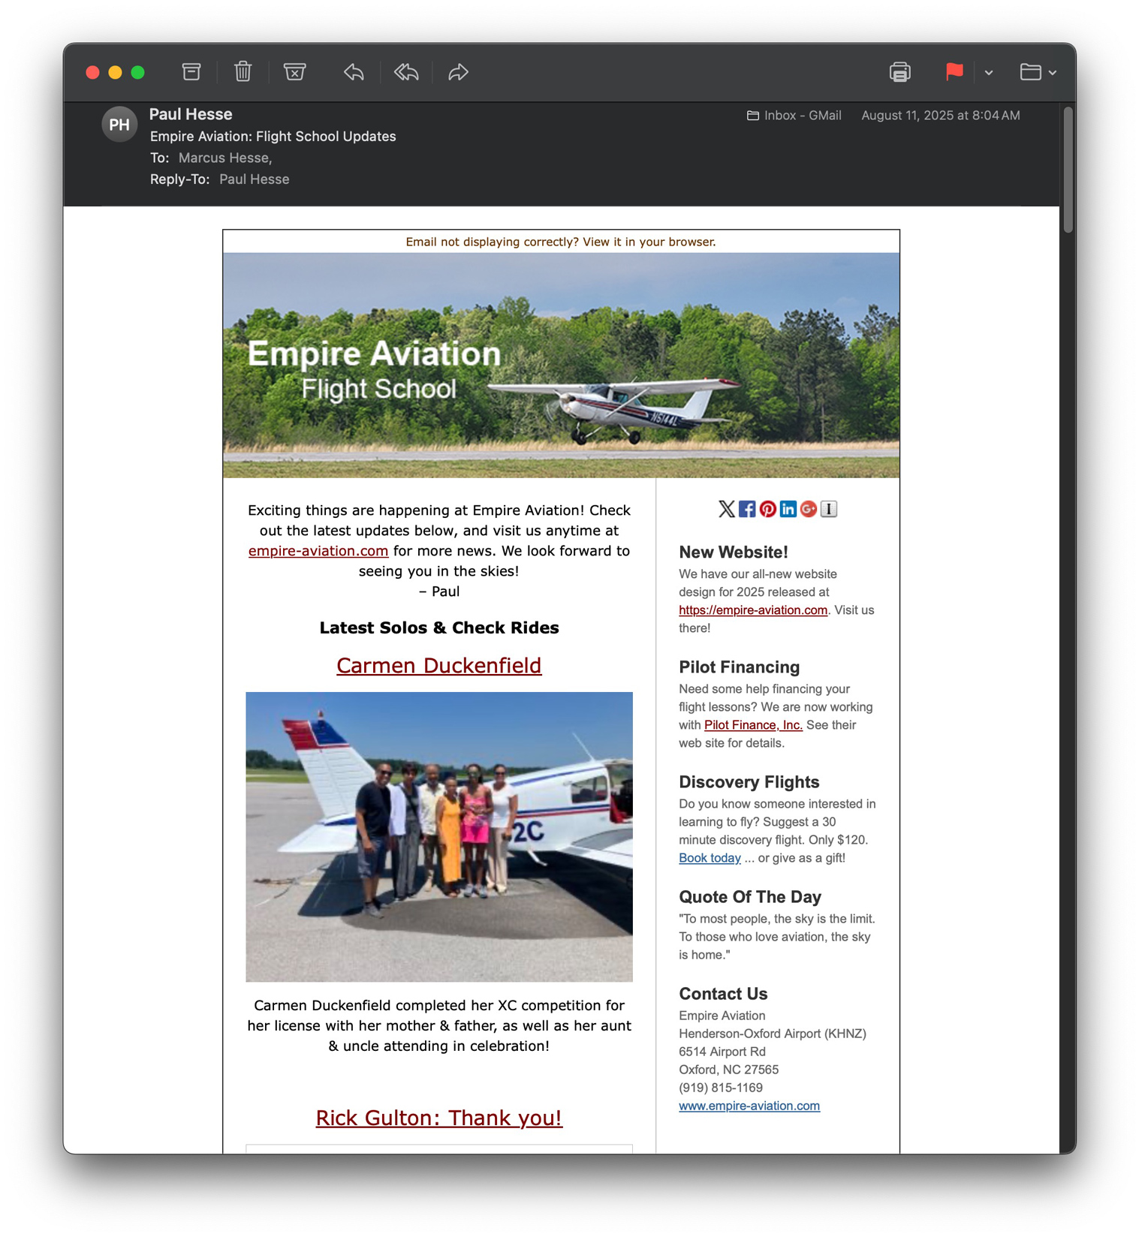Click the Pilot Finance, Inc. link

(x=752, y=725)
